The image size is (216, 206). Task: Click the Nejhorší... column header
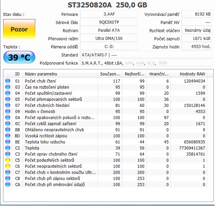pyautogui.click(x=134, y=74)
